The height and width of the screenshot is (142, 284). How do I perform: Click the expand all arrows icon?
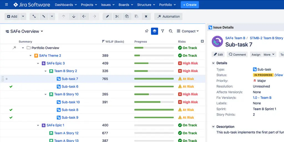point(34,16)
